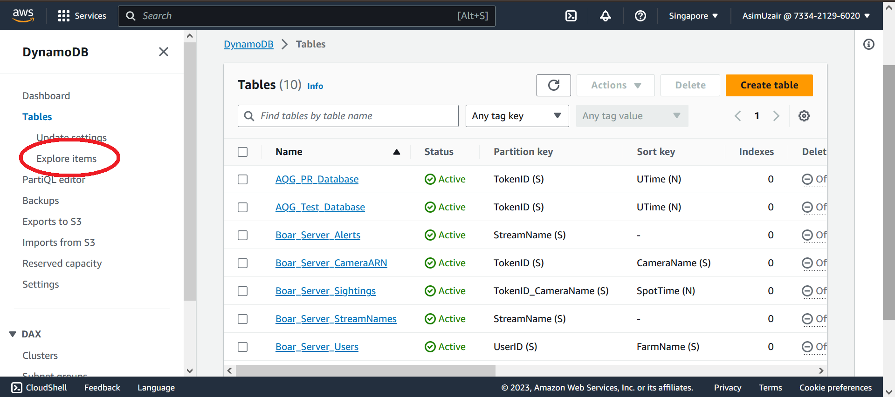Click the Feedback link in footer
The width and height of the screenshot is (895, 397).
[x=102, y=388]
